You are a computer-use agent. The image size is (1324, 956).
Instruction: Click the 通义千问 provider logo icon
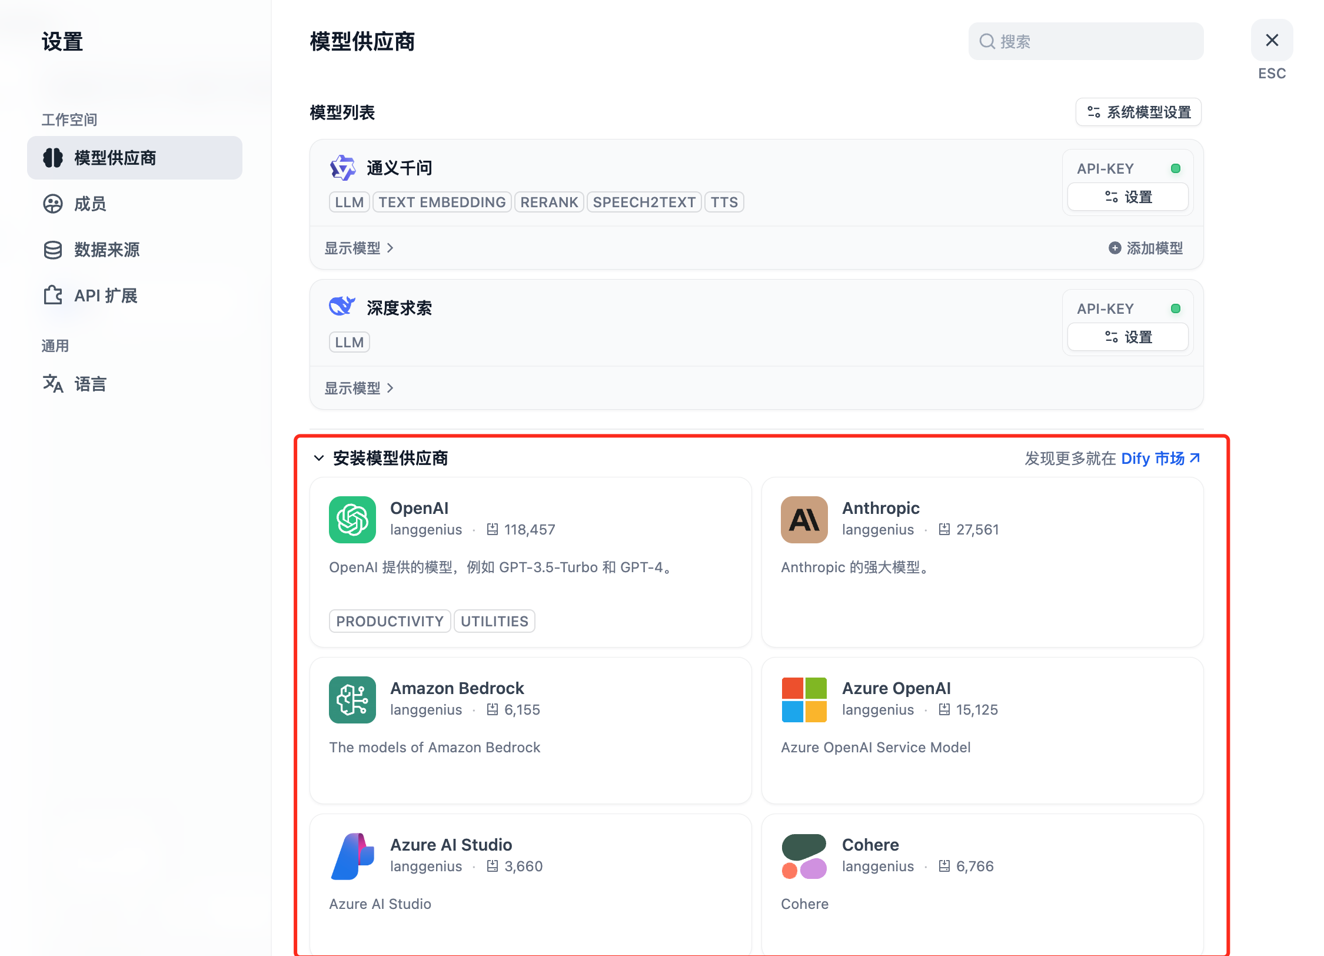point(342,168)
